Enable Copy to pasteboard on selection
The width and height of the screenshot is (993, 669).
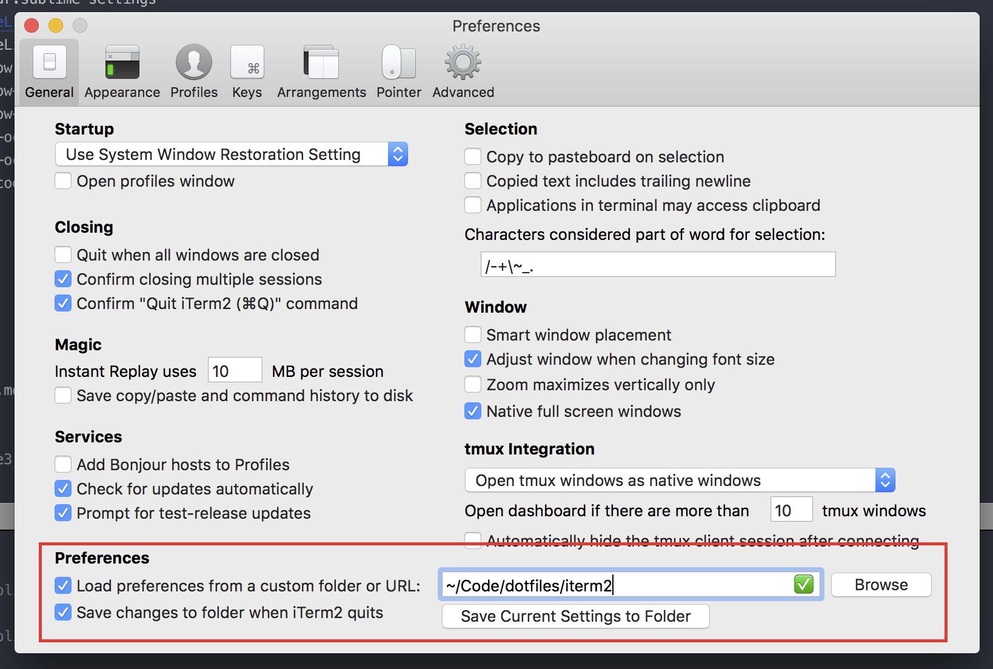(x=473, y=157)
